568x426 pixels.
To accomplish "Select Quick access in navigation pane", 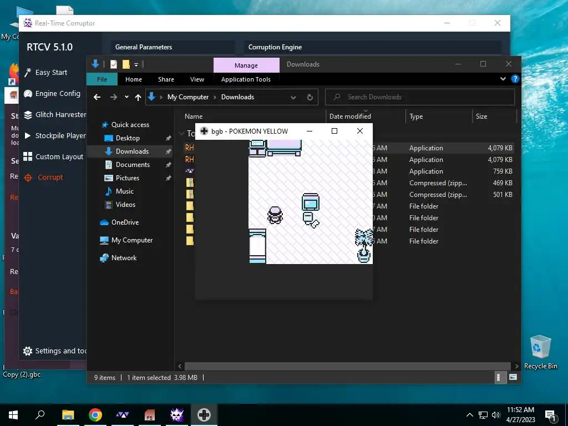I will coord(130,125).
